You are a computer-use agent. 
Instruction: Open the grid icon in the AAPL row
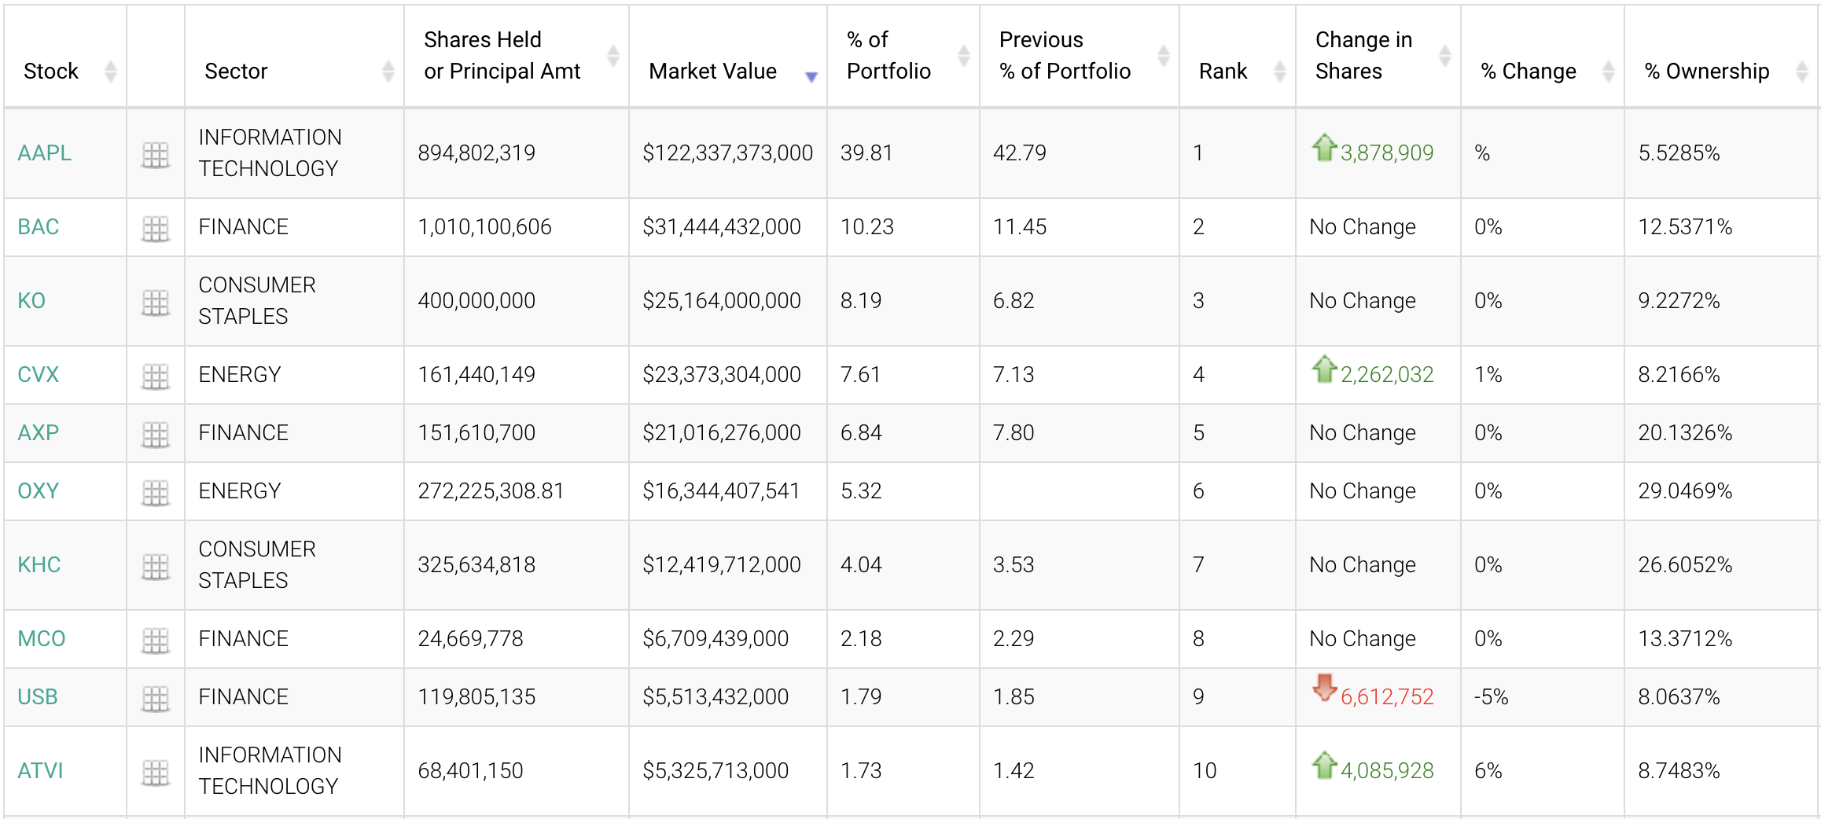point(156,155)
